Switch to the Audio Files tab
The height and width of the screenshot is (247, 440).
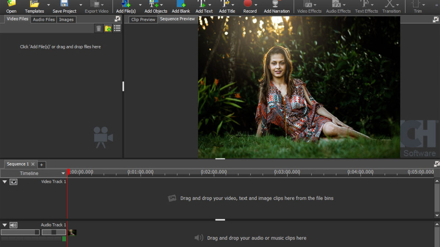click(x=44, y=20)
